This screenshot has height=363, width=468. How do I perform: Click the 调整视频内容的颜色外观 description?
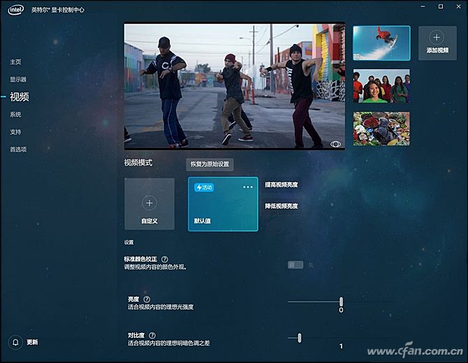(156, 267)
